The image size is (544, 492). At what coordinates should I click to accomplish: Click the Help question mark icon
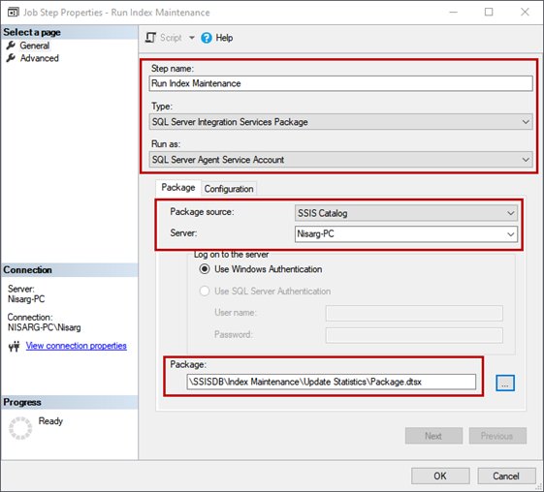tap(207, 38)
